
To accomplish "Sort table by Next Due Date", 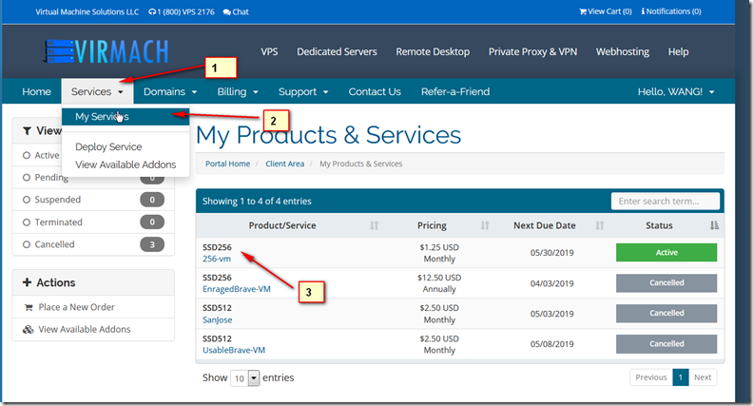I will pyautogui.click(x=599, y=225).
